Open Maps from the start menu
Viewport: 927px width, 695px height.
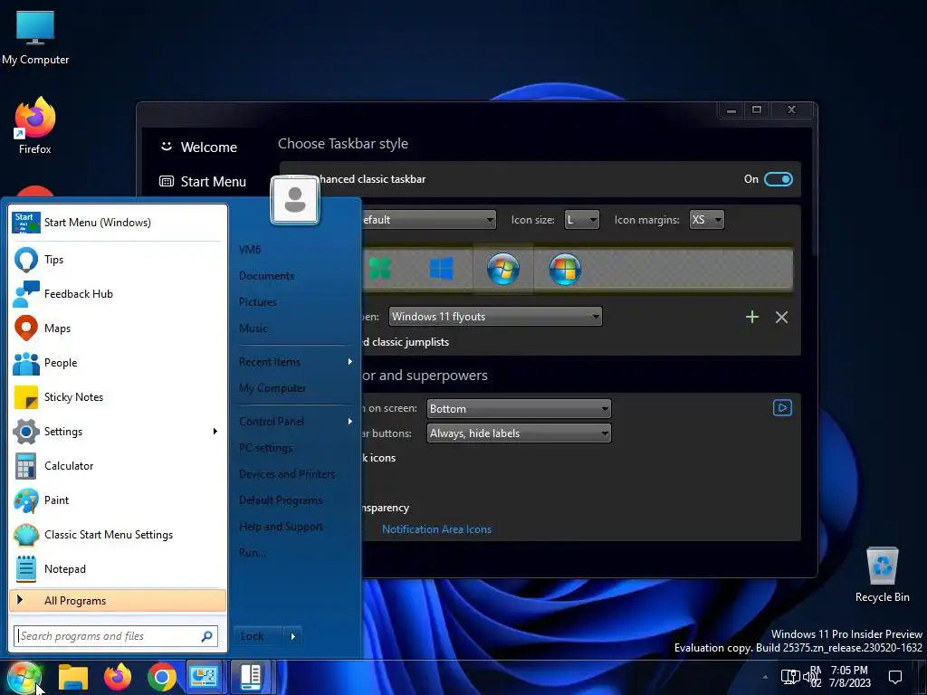coord(118,328)
